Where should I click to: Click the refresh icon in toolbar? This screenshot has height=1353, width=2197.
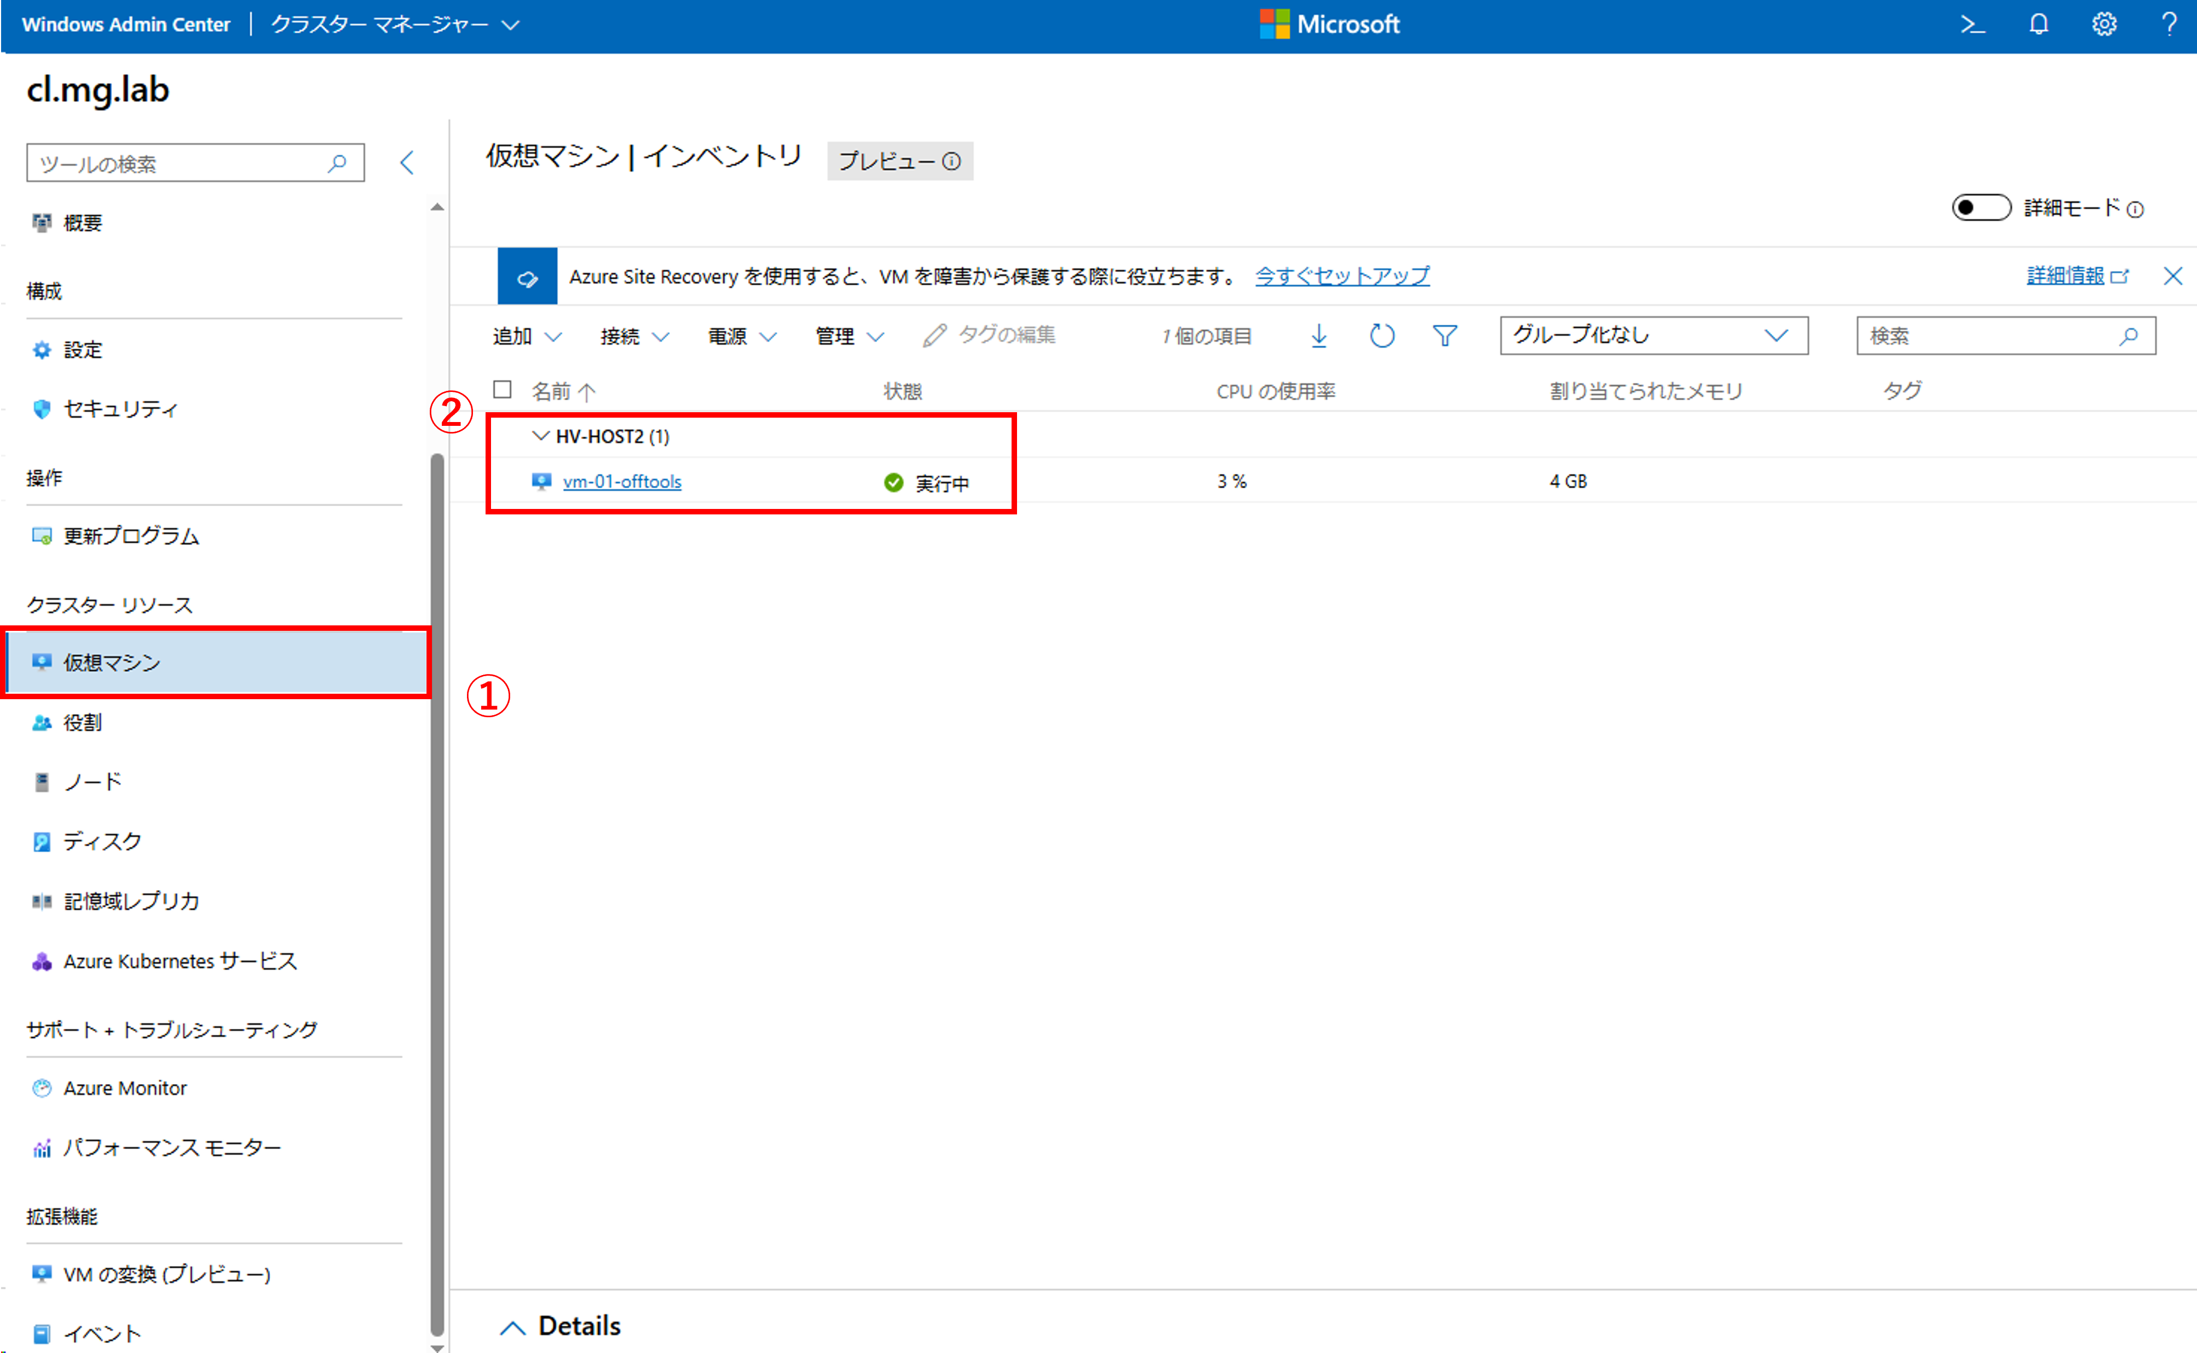[1382, 336]
